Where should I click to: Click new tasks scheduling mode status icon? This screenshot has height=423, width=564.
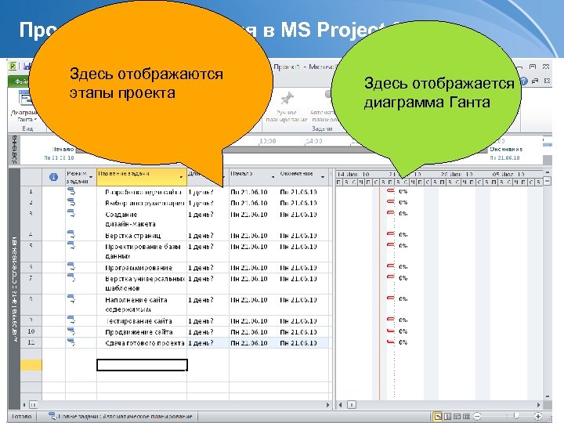coord(53,416)
